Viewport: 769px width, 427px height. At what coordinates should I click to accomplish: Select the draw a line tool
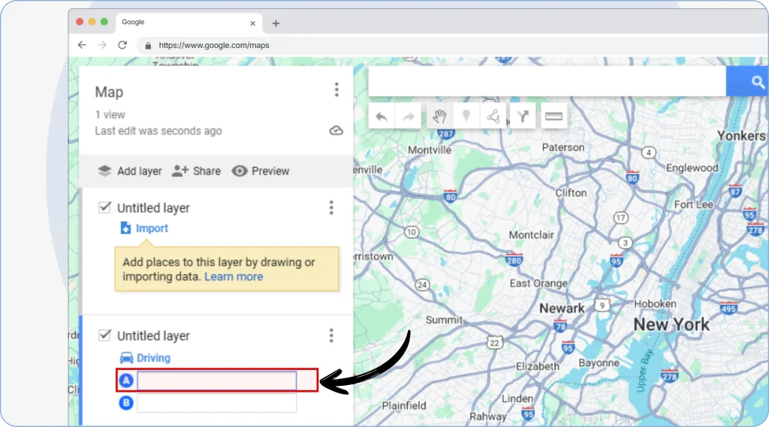pos(493,116)
